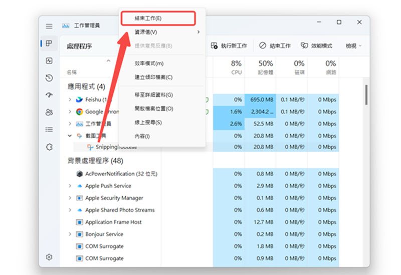
Task: Click the Apple Shared Photo Streams icon
Action: pyautogui.click(x=79, y=210)
